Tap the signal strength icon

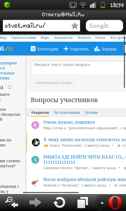pos(93,5)
